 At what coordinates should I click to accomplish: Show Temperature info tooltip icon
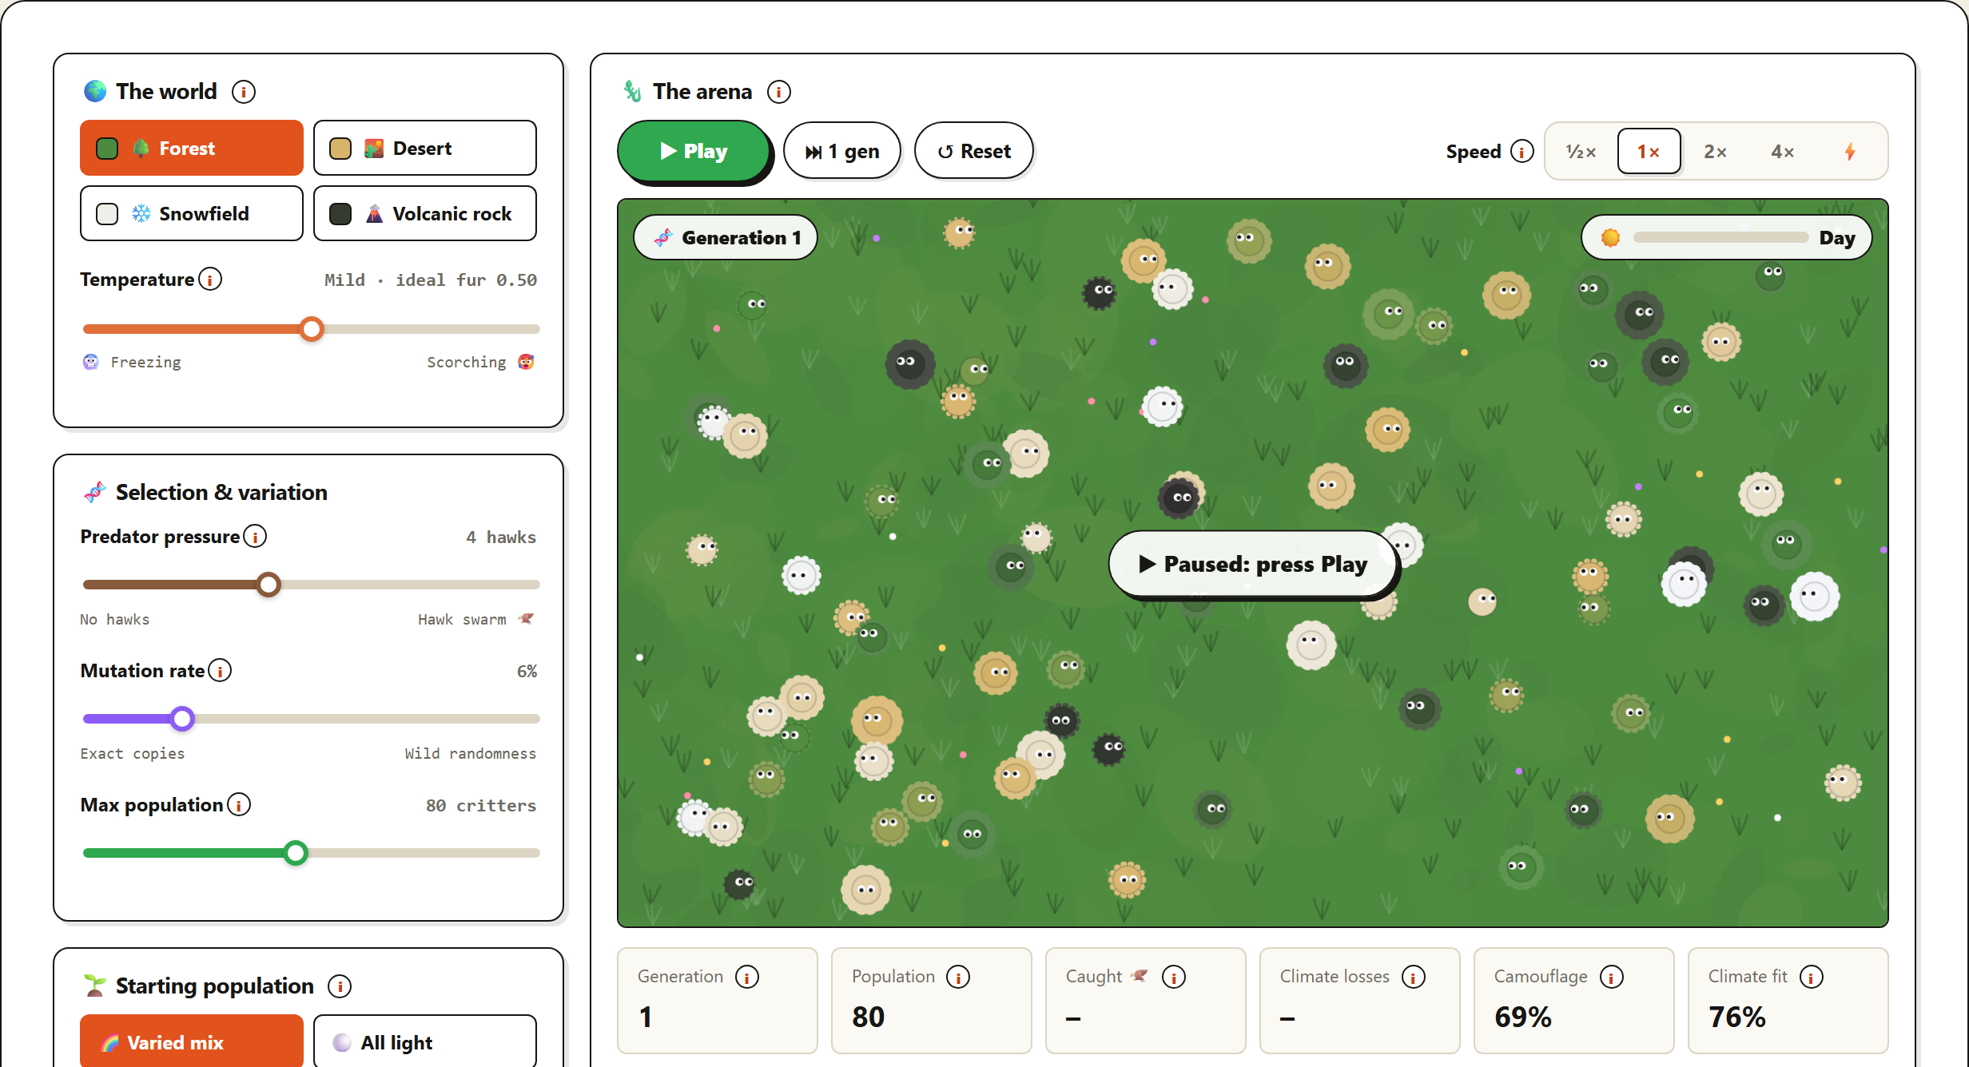point(210,280)
